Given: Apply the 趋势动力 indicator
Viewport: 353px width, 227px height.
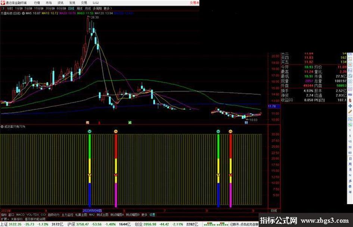Looking at the screenshot, I should pos(53,215).
